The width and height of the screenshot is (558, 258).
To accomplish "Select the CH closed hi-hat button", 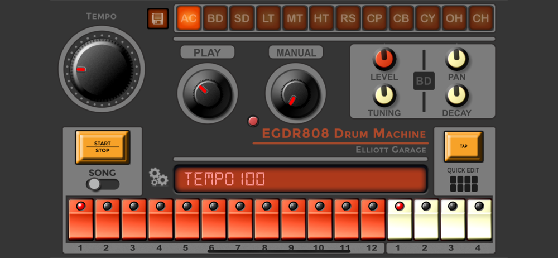I will (481, 18).
